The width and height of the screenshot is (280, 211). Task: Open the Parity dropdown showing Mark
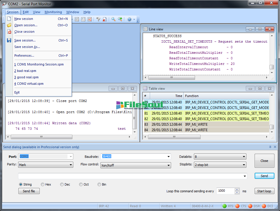click(x=46, y=165)
